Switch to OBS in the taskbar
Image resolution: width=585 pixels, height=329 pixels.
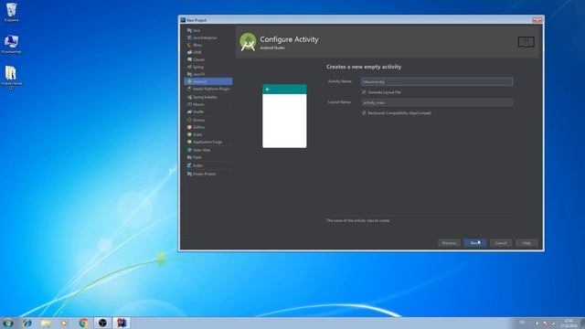tap(102, 323)
